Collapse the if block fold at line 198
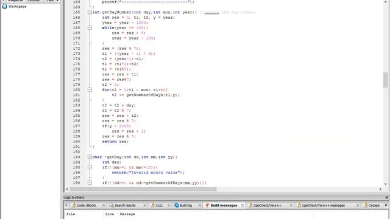This screenshot has height=219, width=390. coord(90,182)
